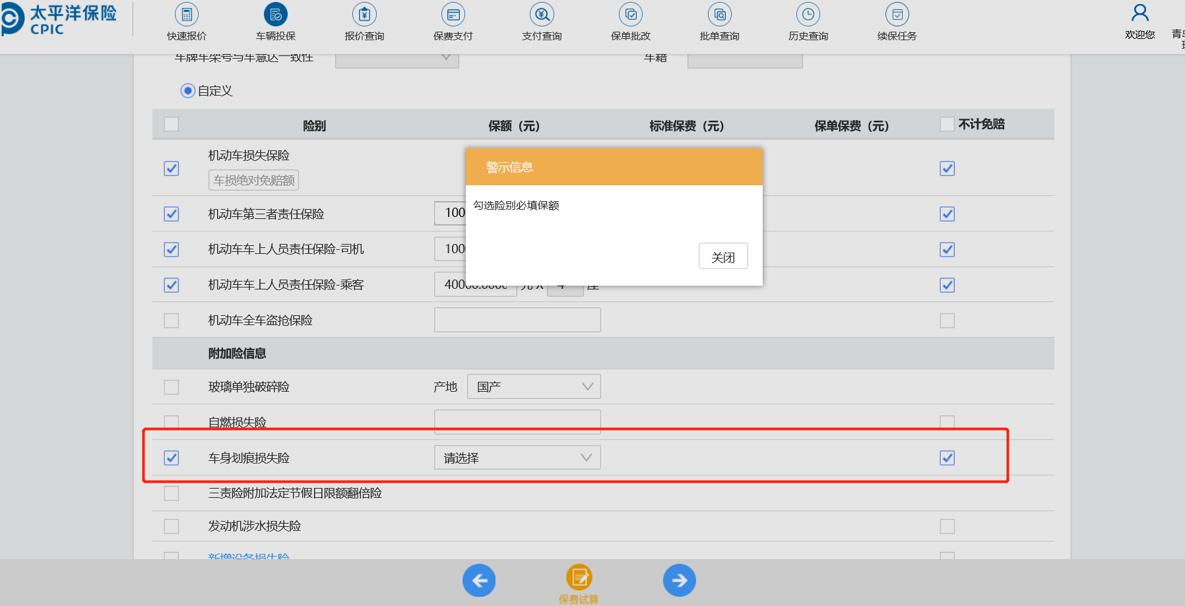Open the 续保任务 renewal tasks icon
The height and width of the screenshot is (606, 1185).
[897, 15]
